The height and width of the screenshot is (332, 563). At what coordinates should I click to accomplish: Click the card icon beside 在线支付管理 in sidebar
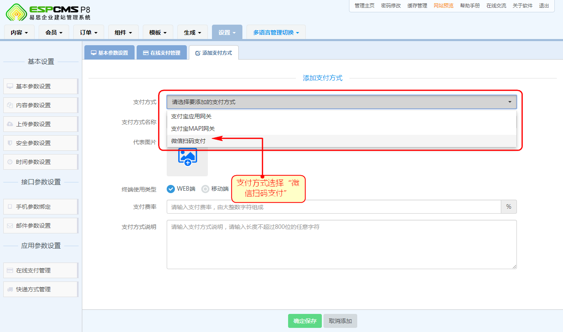pos(10,270)
